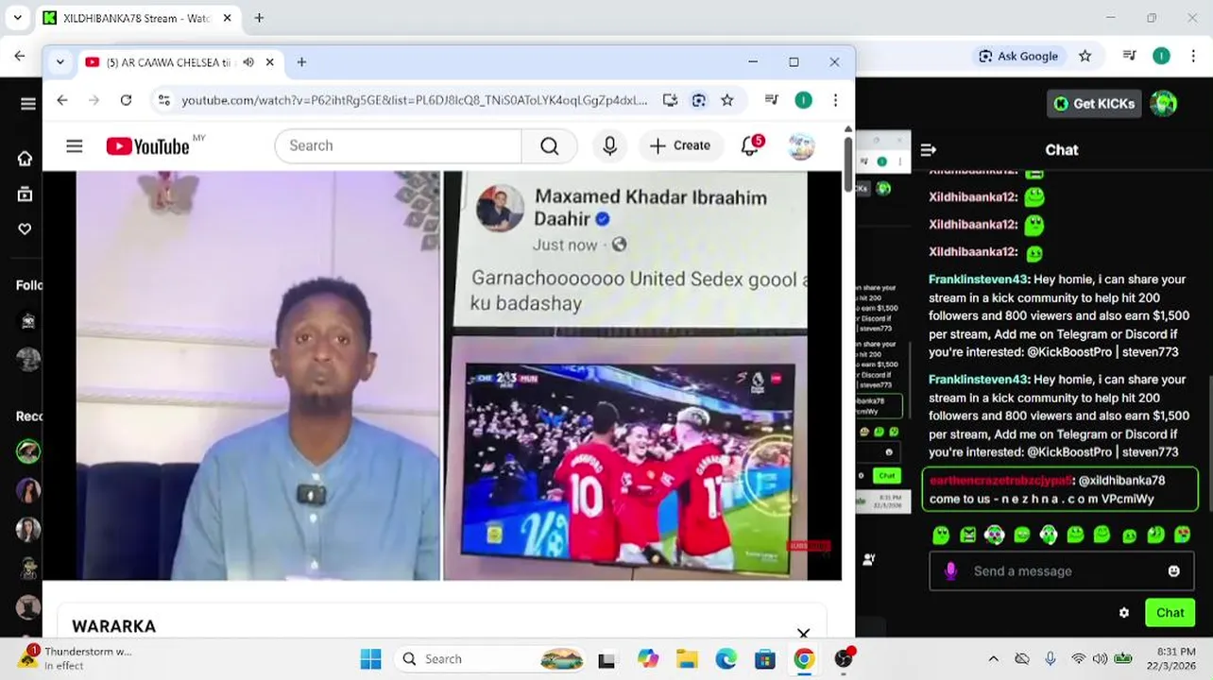This screenshot has width=1213, height=680.
Task: Click the earthencraze username in chat
Action: (x=1001, y=481)
